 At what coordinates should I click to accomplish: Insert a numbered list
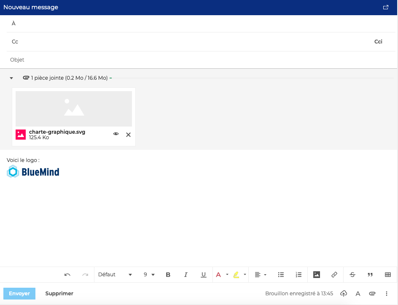click(x=298, y=275)
